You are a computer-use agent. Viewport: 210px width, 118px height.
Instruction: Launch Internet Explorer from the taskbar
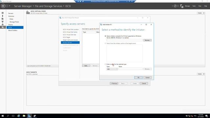click(19, 116)
